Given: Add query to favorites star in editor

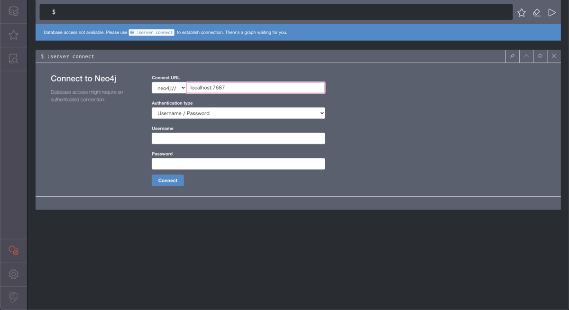Looking at the screenshot, I should pyautogui.click(x=522, y=13).
